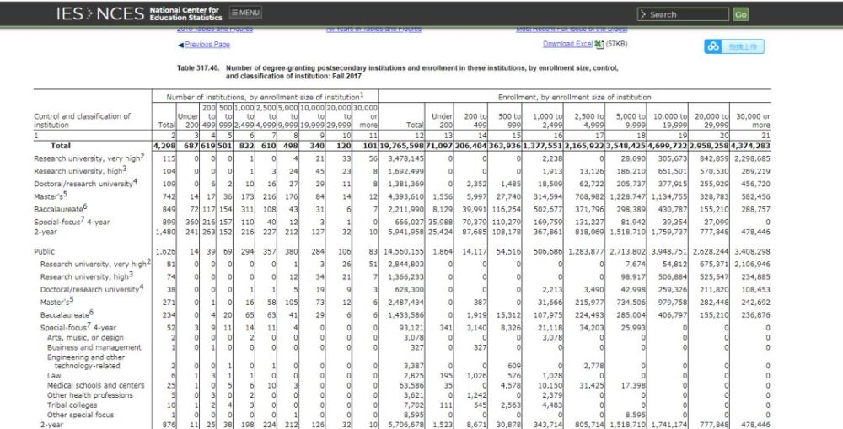Go back via Previous Page link
The width and height of the screenshot is (843, 429).
(207, 45)
